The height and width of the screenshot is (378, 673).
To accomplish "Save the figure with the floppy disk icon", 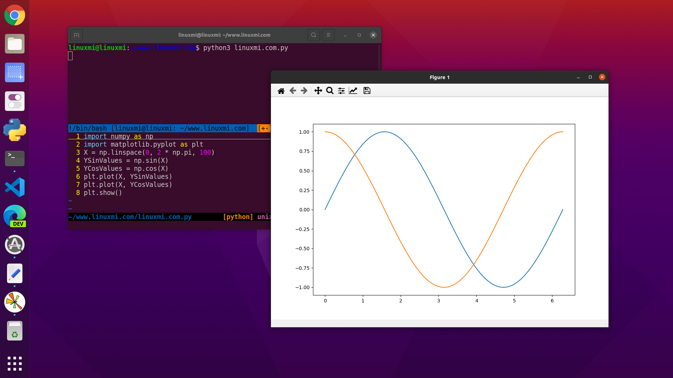I will pyautogui.click(x=367, y=91).
